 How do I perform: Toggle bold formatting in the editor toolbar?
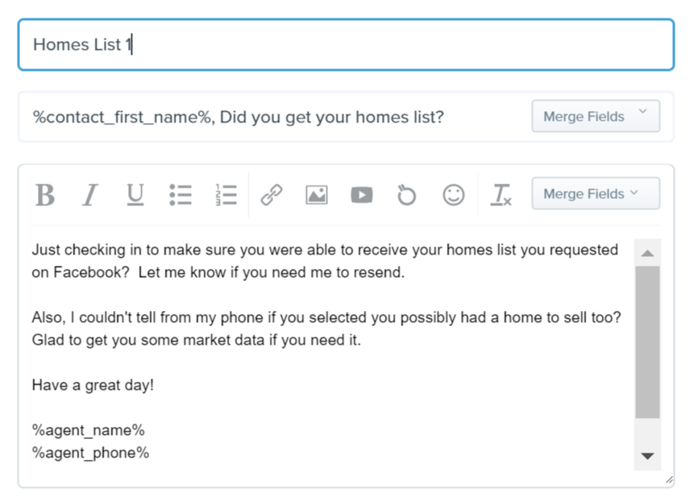point(45,195)
